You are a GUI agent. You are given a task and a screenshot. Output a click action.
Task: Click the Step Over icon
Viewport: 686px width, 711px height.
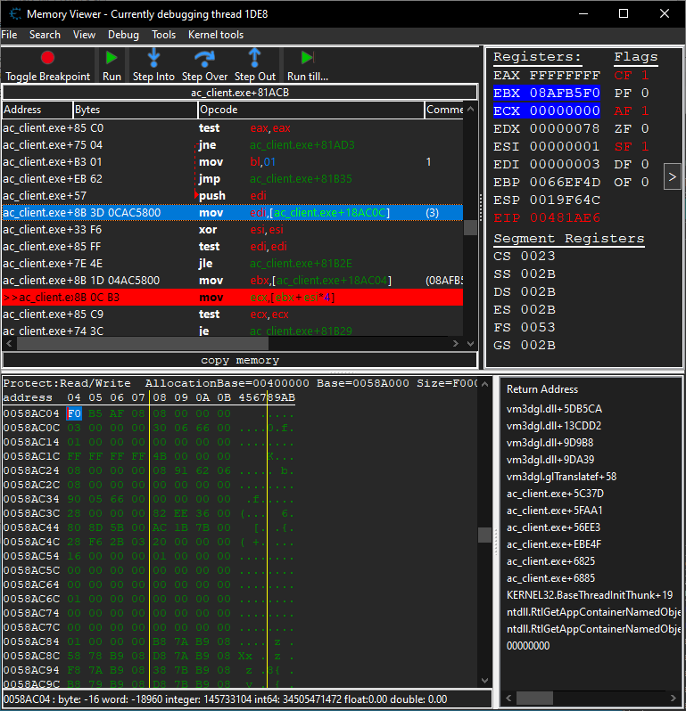pos(204,58)
